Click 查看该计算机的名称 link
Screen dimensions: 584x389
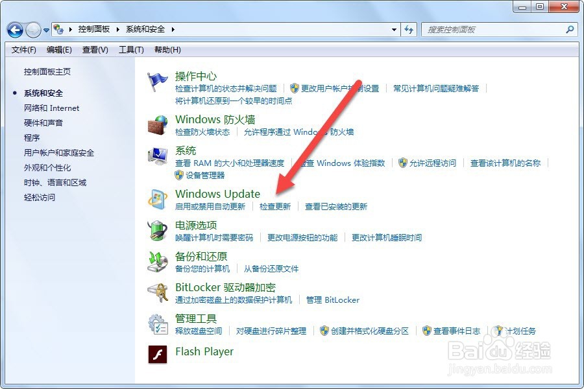(x=505, y=163)
